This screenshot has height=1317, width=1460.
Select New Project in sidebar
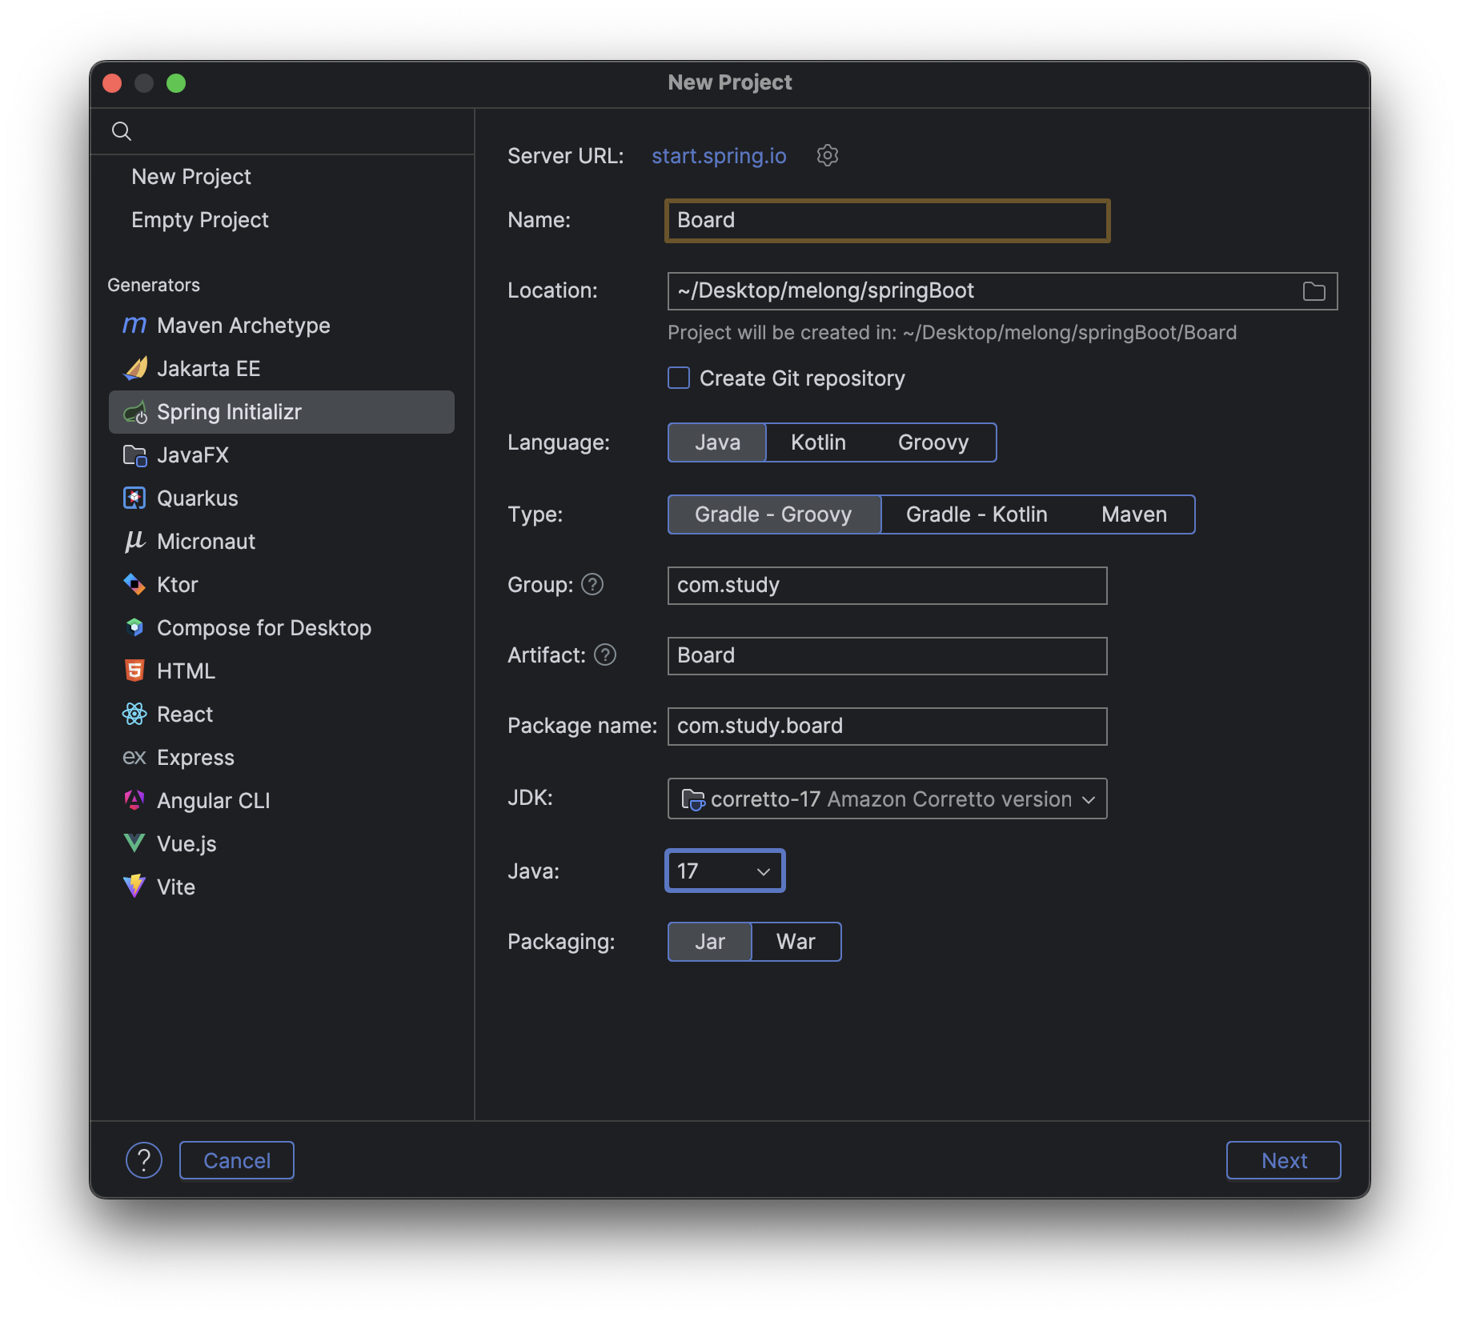click(191, 177)
